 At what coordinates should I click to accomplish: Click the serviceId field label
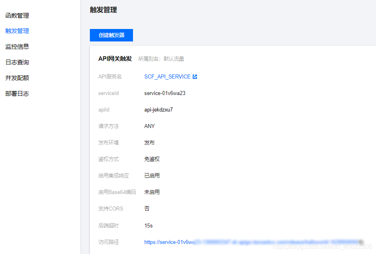108,93
